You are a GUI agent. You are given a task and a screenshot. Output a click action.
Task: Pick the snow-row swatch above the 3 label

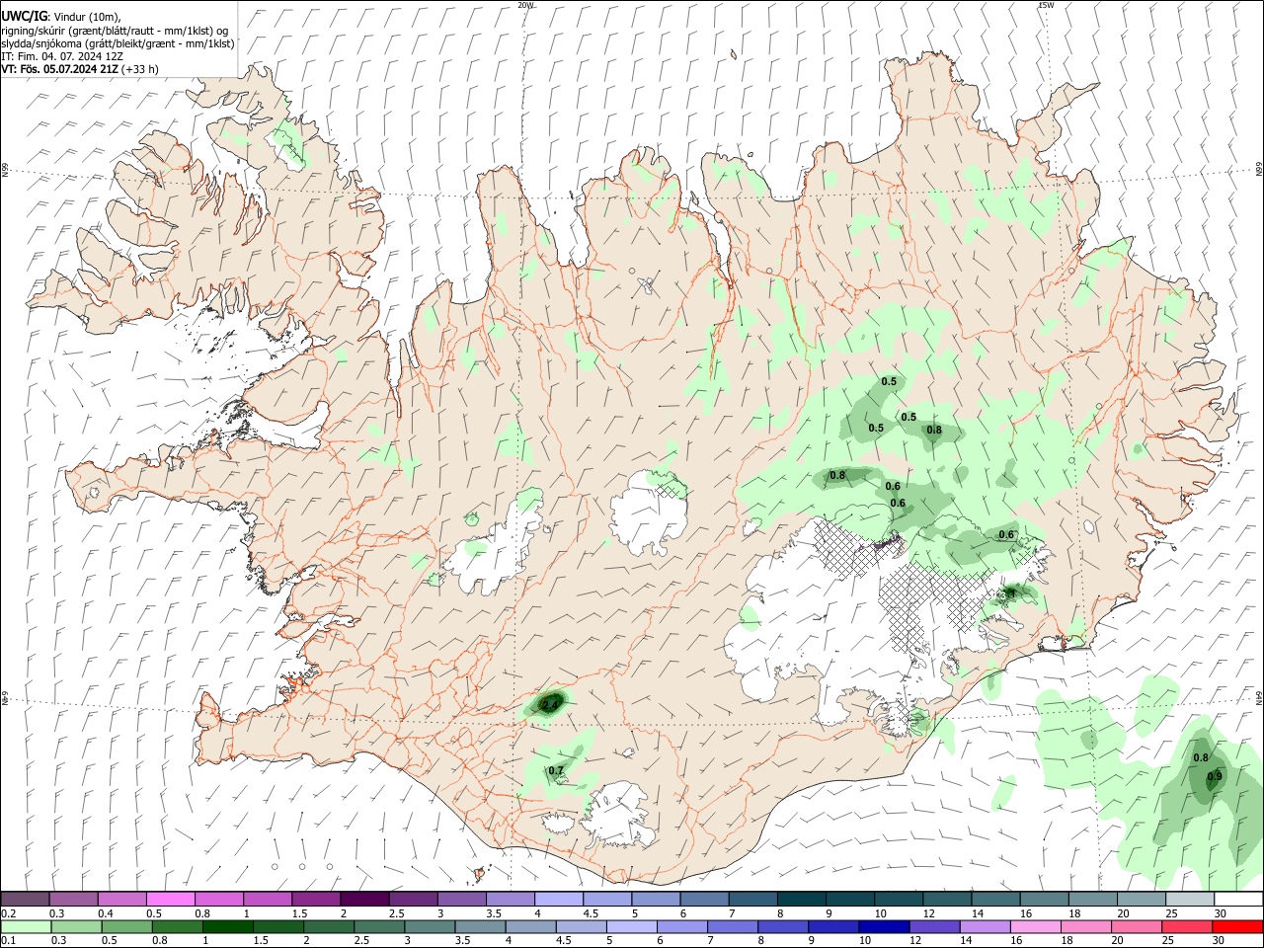coord(461,900)
